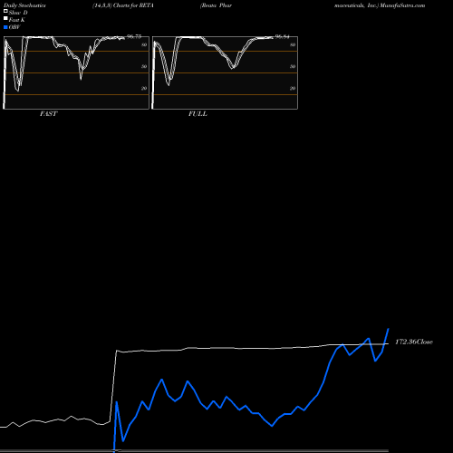Click the 20 axis label in FULL chart
The height and width of the screenshot is (453, 453).
click(293, 88)
